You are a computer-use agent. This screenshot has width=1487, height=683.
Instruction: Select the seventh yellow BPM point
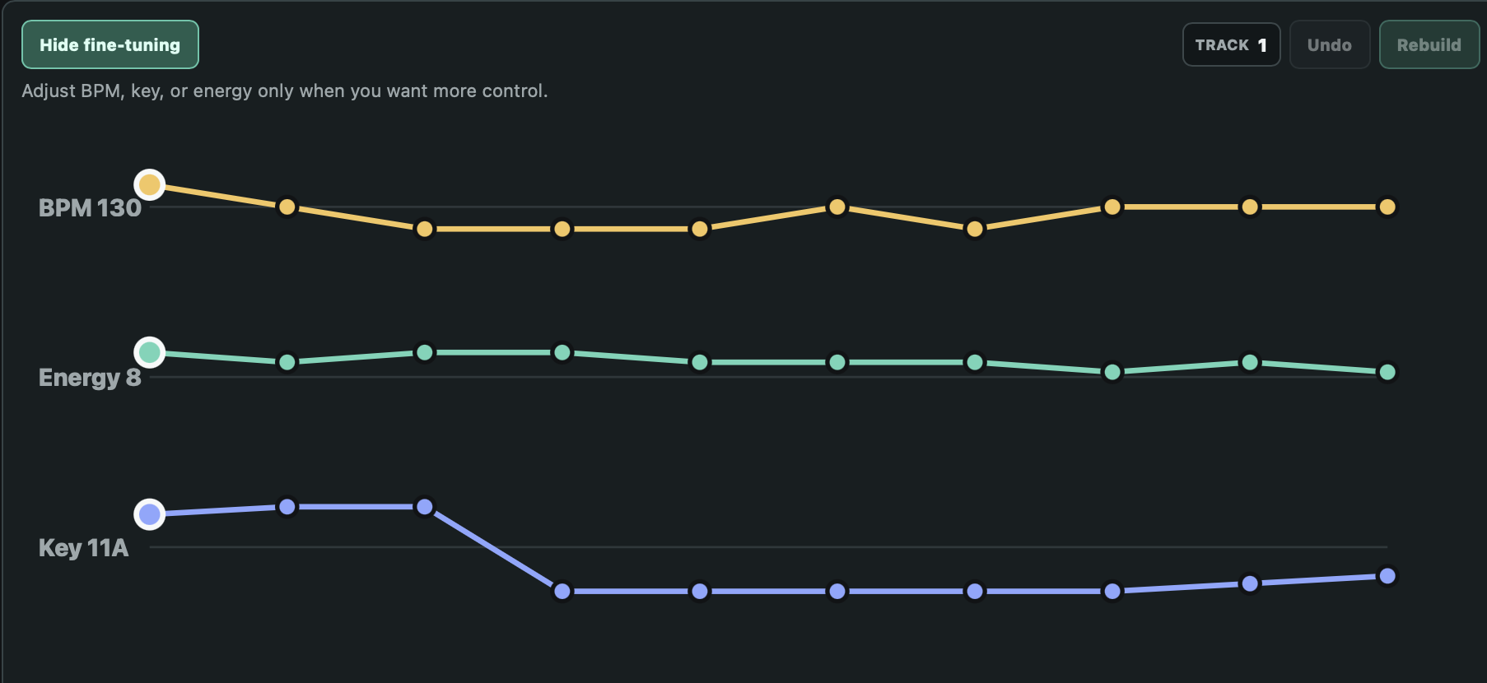[x=975, y=229]
